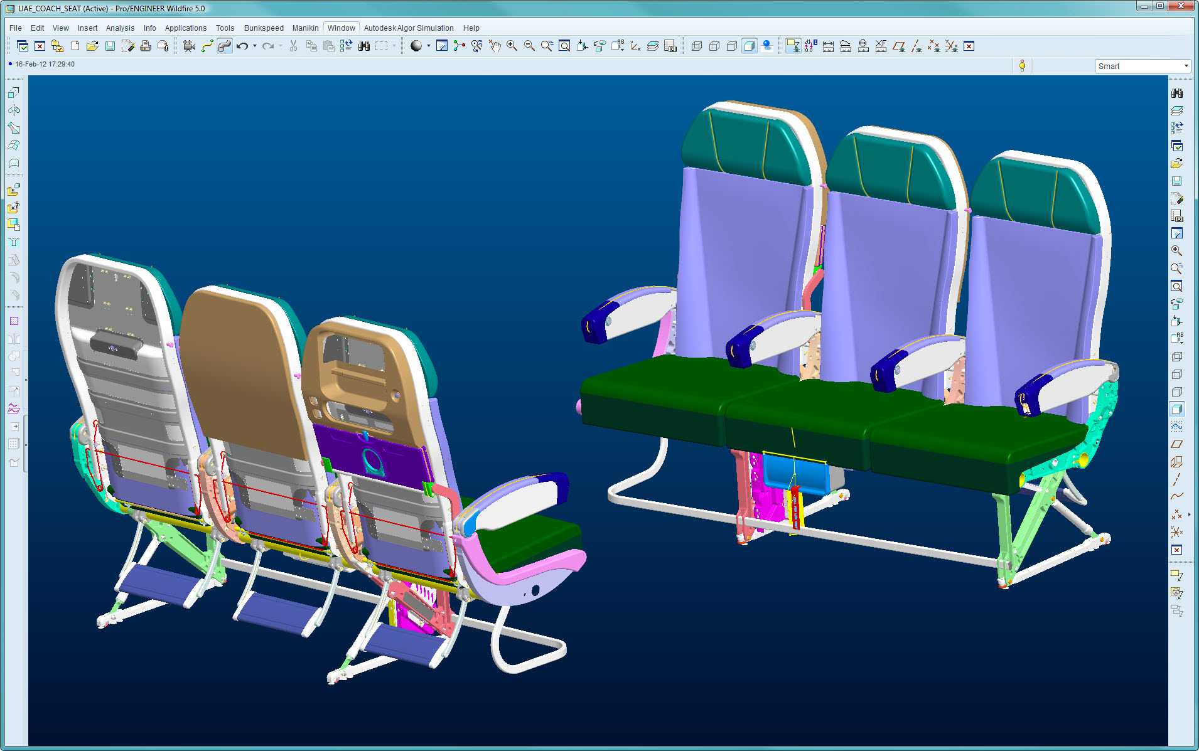1199x751 pixels.
Task: Open the Bunkspeed menu
Action: tap(264, 28)
